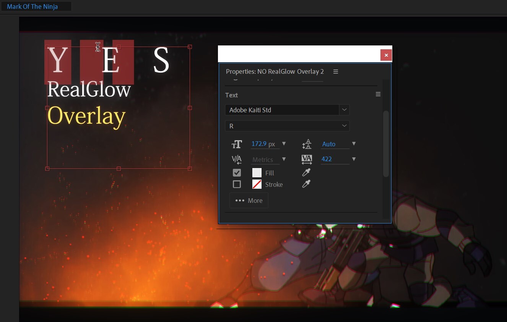
Task: Open the Text section options menu
Action: [378, 94]
